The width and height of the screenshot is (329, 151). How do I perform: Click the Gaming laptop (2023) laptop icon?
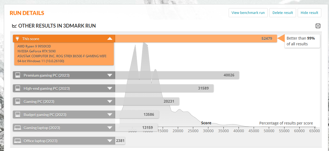click(x=18, y=128)
